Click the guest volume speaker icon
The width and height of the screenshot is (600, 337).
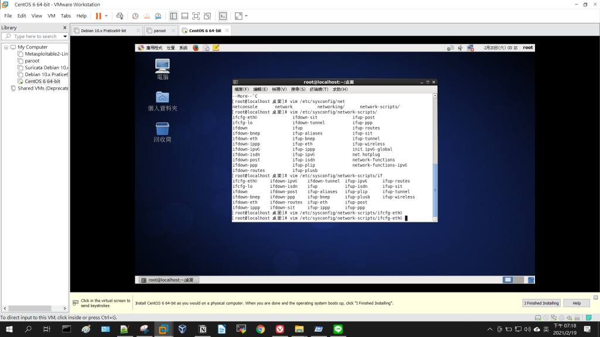point(461,48)
